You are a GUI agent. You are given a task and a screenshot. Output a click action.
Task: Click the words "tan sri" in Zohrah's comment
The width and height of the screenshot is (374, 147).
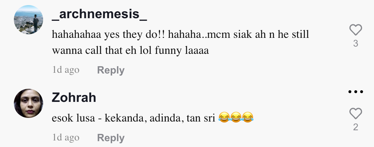(201, 118)
